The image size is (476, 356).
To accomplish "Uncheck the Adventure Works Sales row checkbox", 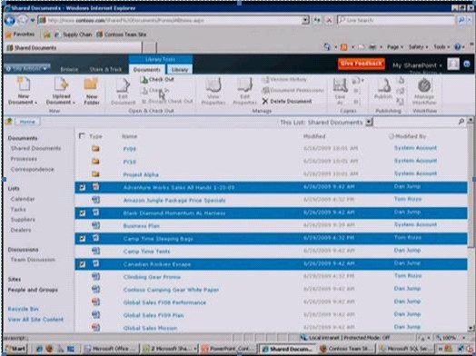I will click(x=82, y=188).
